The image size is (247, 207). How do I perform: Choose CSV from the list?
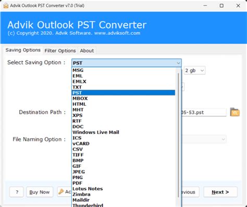pos(123,149)
